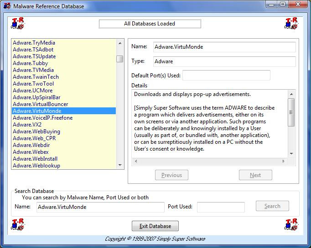Click Details horizontal scroll left arrow
Viewport: 311px width, 248px height.
point(136,161)
